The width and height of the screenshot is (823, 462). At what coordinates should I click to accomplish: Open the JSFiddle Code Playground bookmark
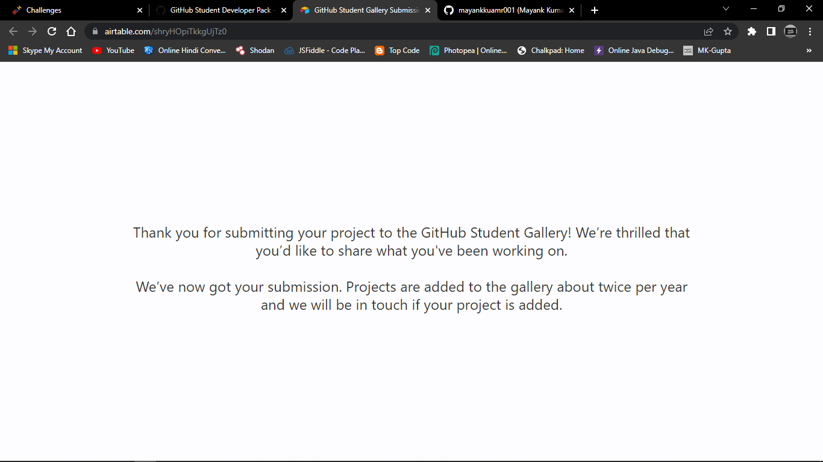pyautogui.click(x=325, y=51)
